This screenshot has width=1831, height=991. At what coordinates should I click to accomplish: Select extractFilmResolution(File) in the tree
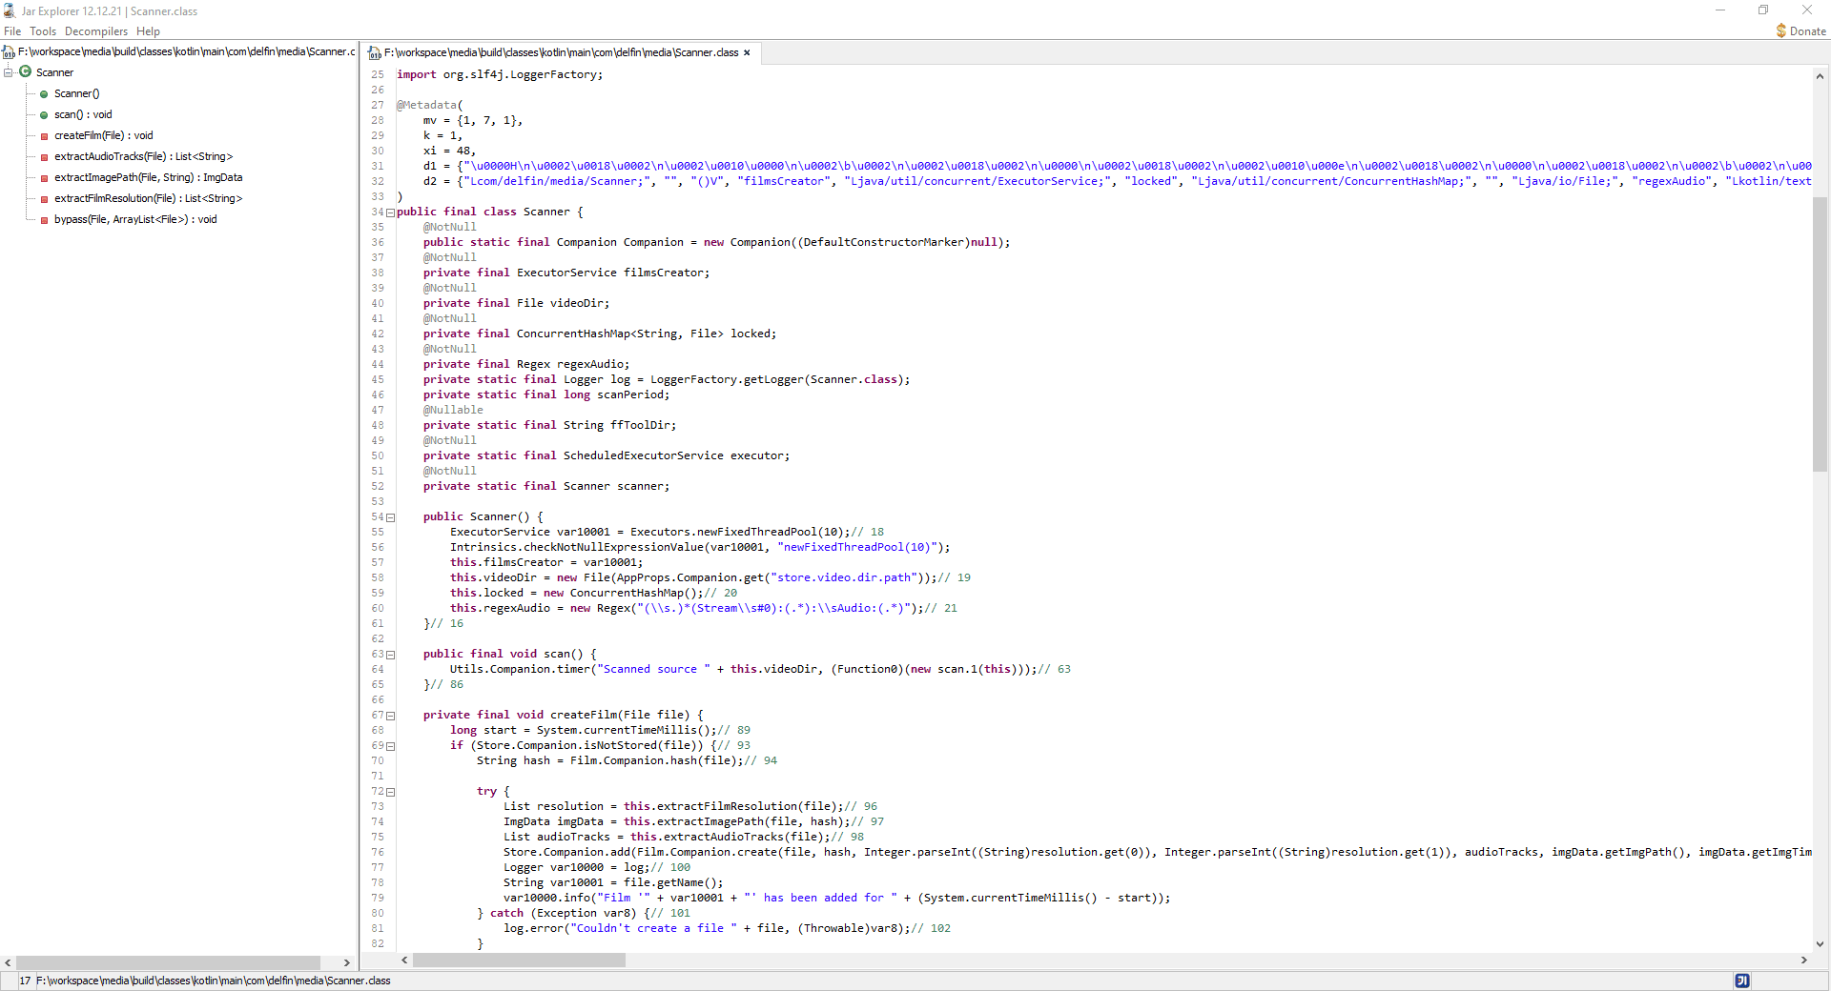(148, 198)
